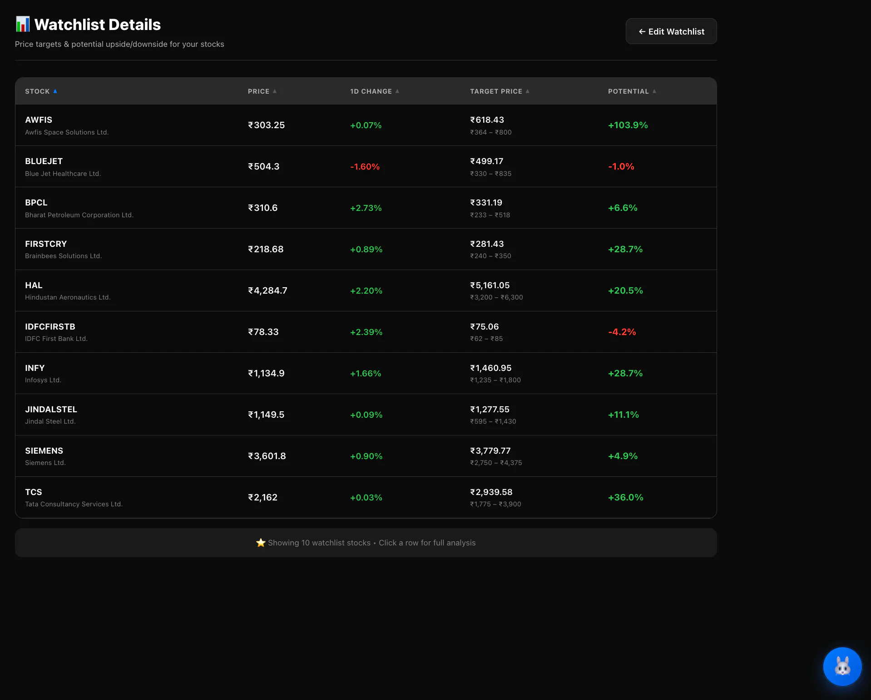Click the ₹303.25 price for AWFIS

click(x=267, y=125)
